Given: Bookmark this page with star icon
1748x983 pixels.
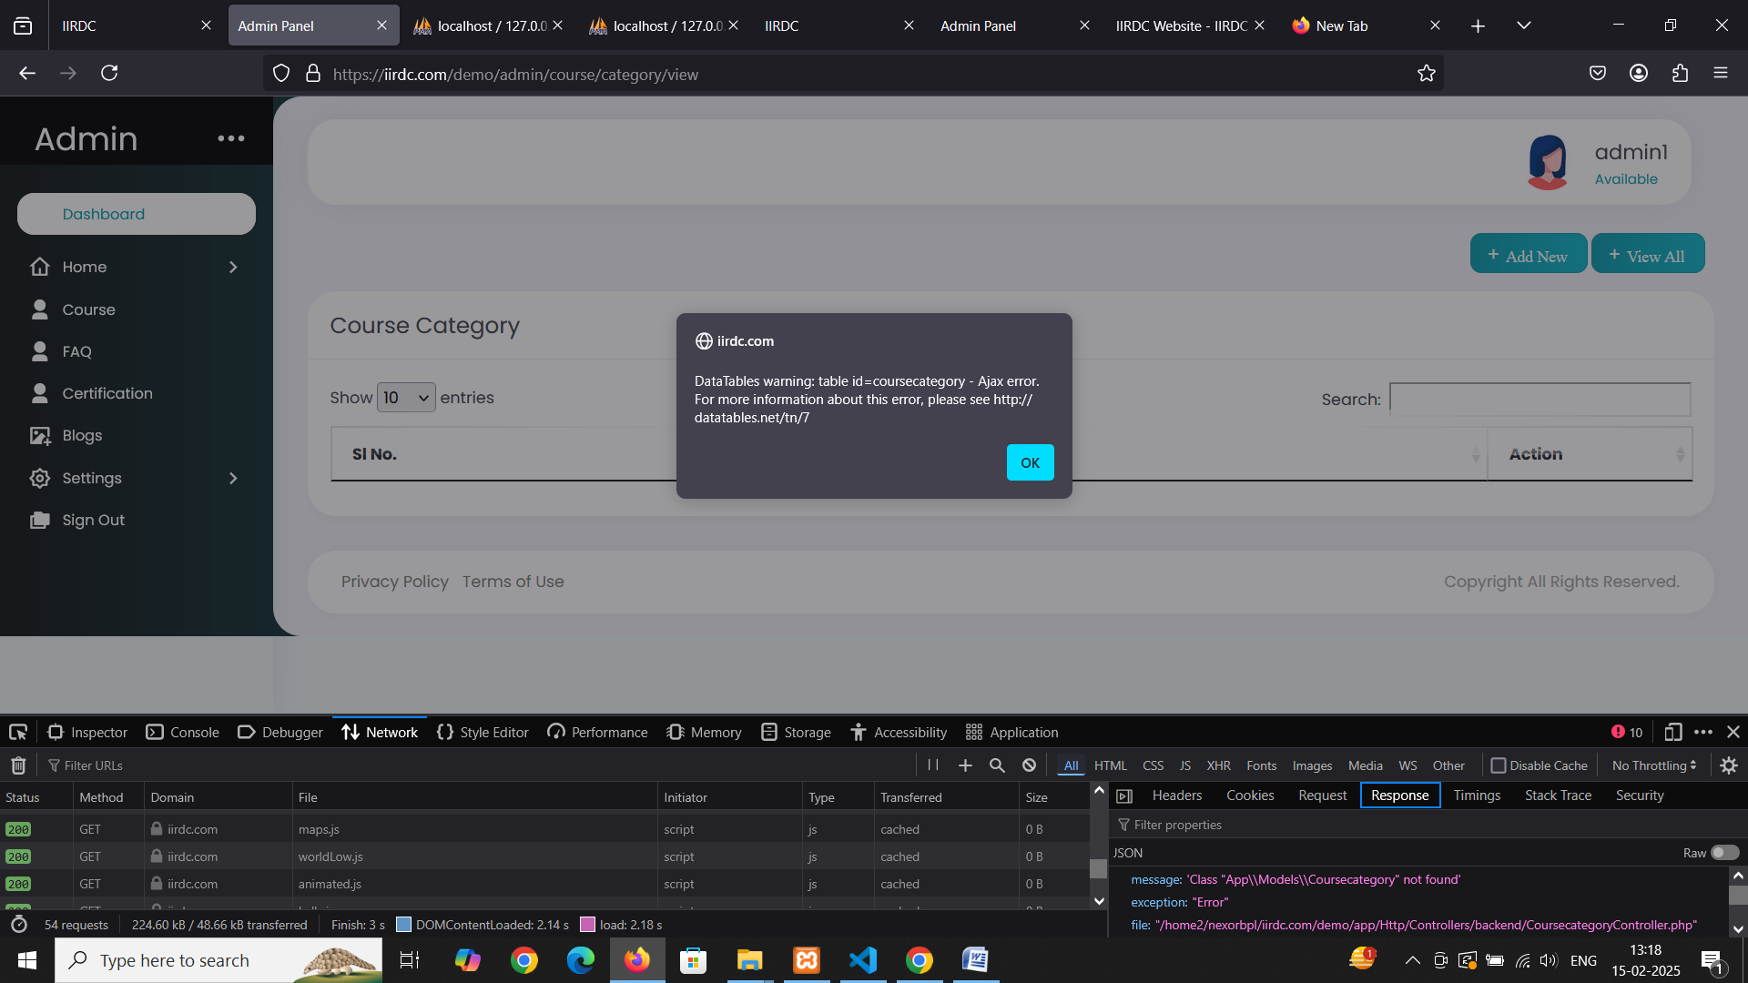Looking at the screenshot, I should [1426, 74].
